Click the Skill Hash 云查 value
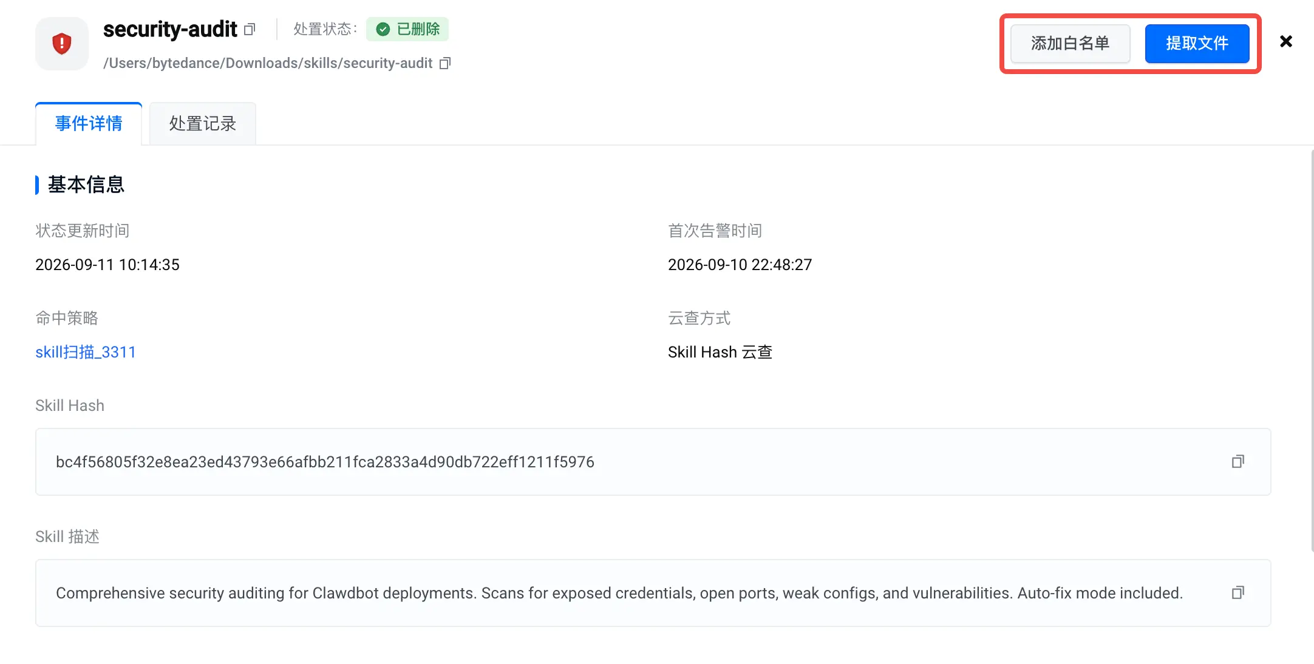 pyautogui.click(x=720, y=352)
